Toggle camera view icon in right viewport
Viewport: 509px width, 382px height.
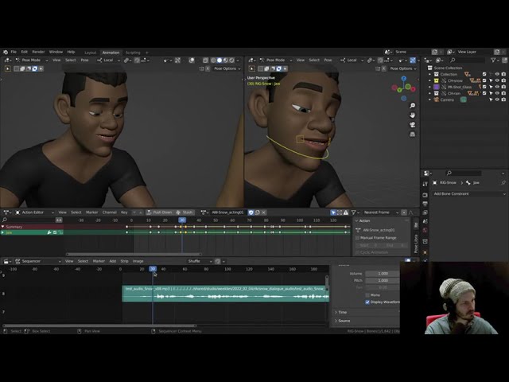pos(412,125)
